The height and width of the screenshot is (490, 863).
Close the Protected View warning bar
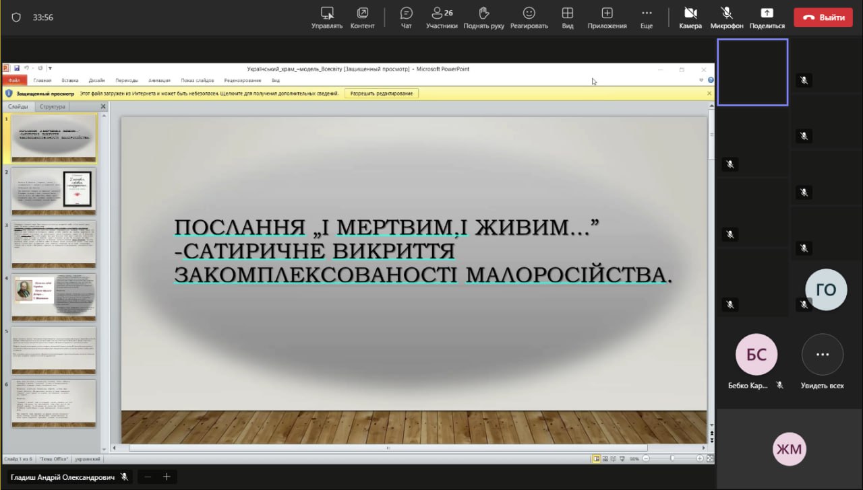point(709,94)
